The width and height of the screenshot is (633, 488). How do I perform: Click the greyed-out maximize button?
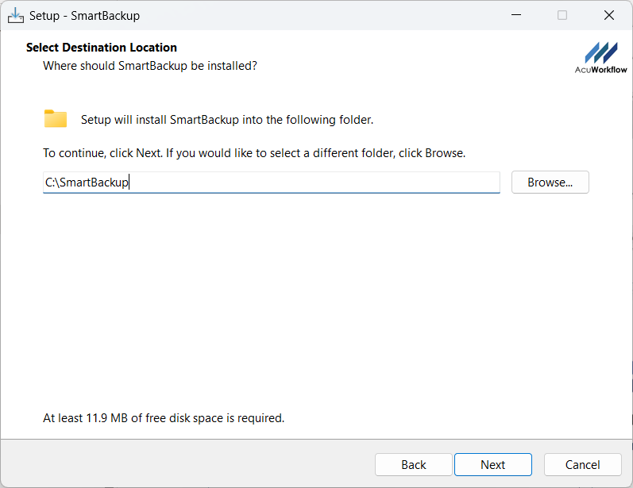(562, 15)
